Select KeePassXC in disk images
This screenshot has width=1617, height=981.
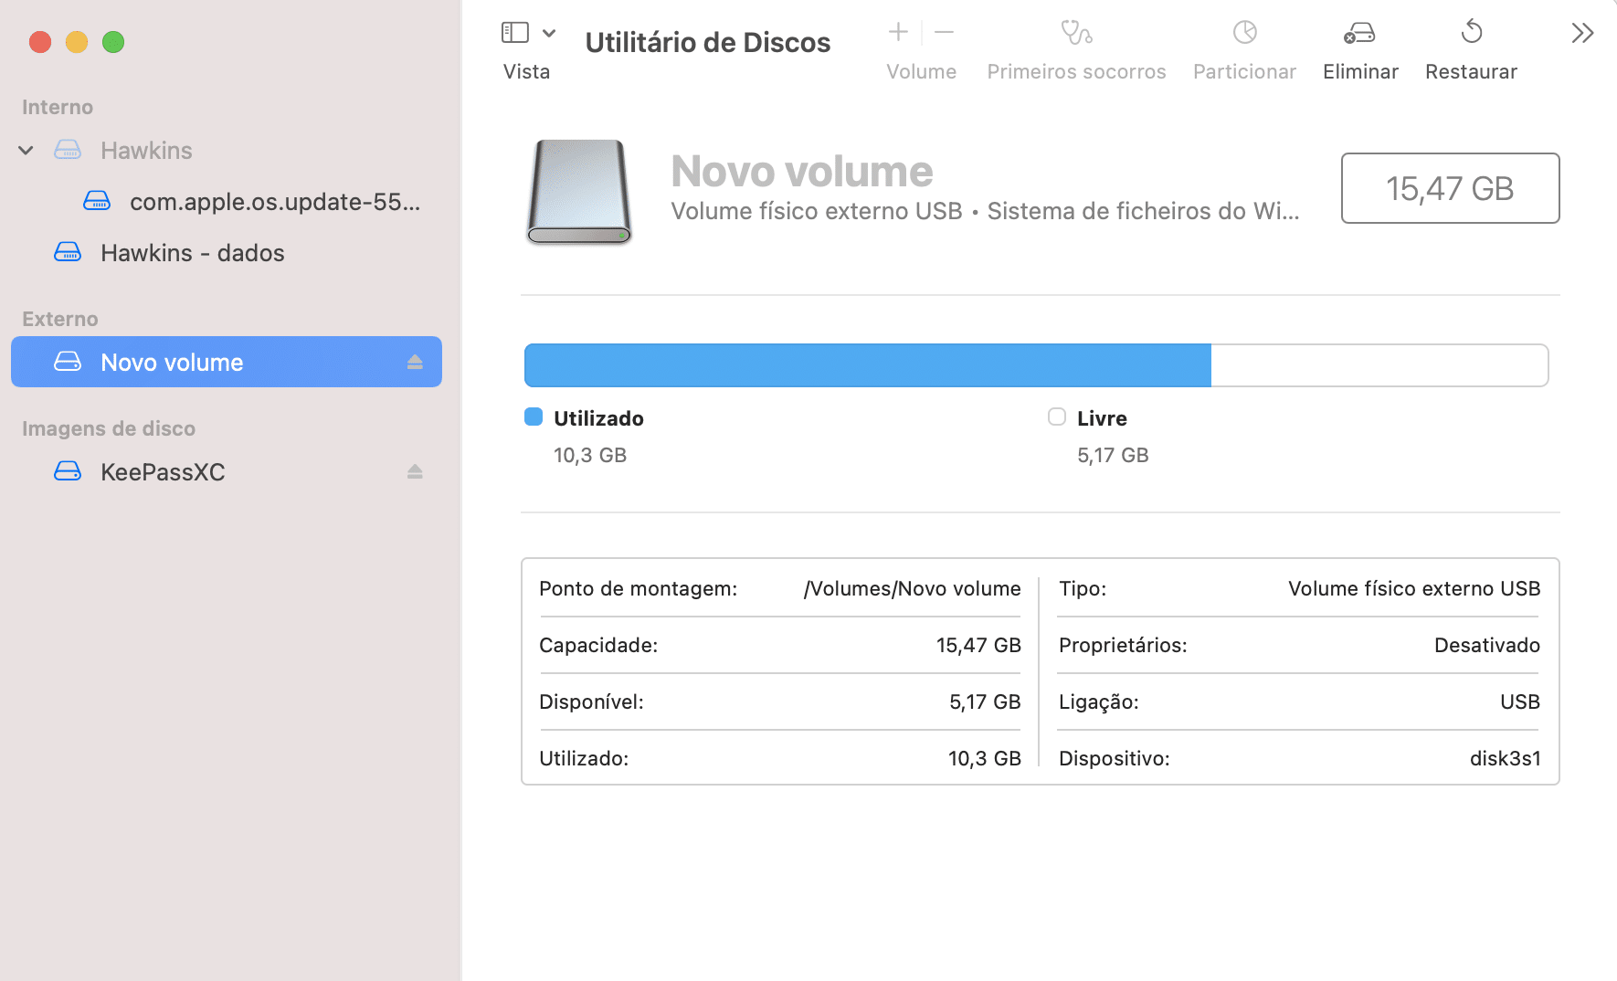pyautogui.click(x=163, y=471)
